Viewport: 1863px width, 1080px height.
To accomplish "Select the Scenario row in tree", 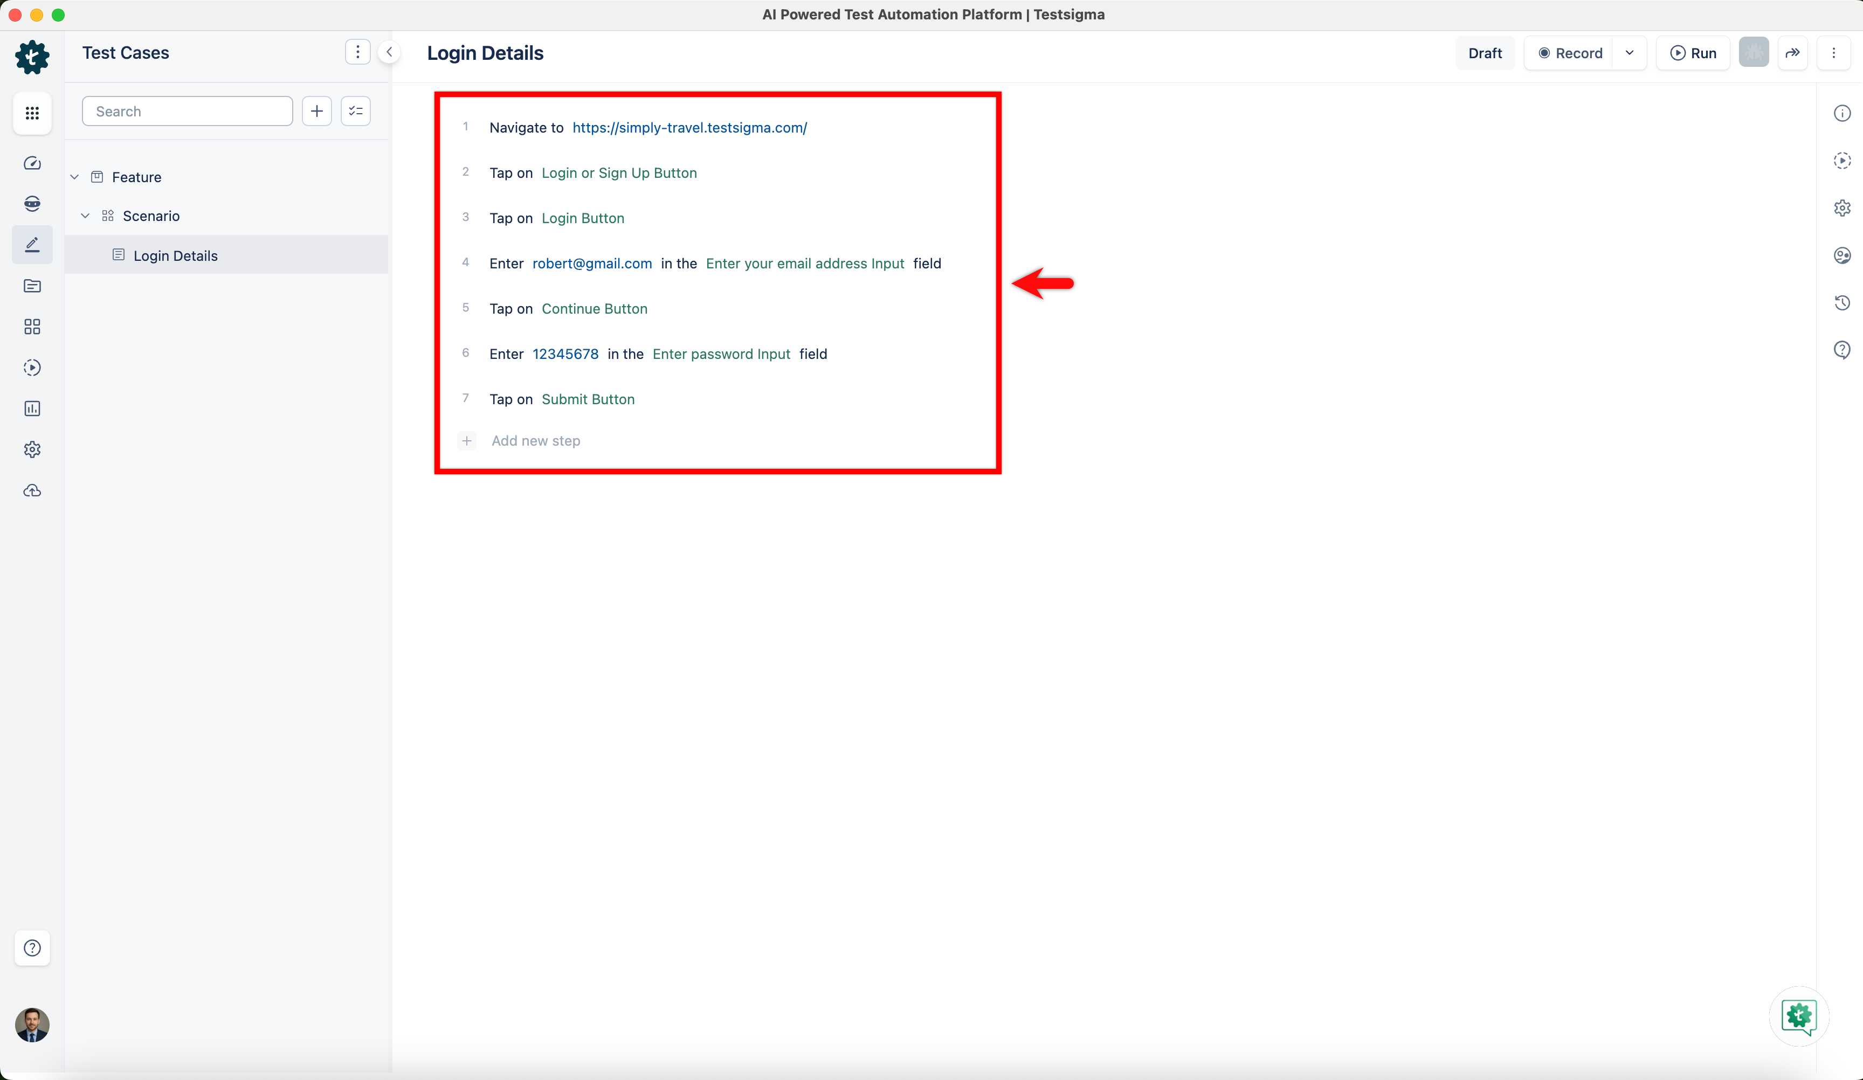I will point(226,216).
